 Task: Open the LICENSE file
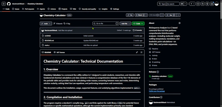tap(48, 36)
